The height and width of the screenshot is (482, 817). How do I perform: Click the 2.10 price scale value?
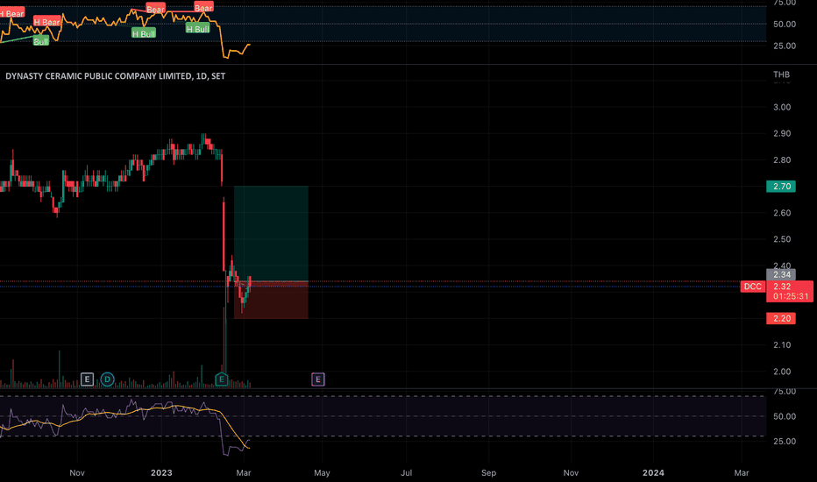[782, 345]
